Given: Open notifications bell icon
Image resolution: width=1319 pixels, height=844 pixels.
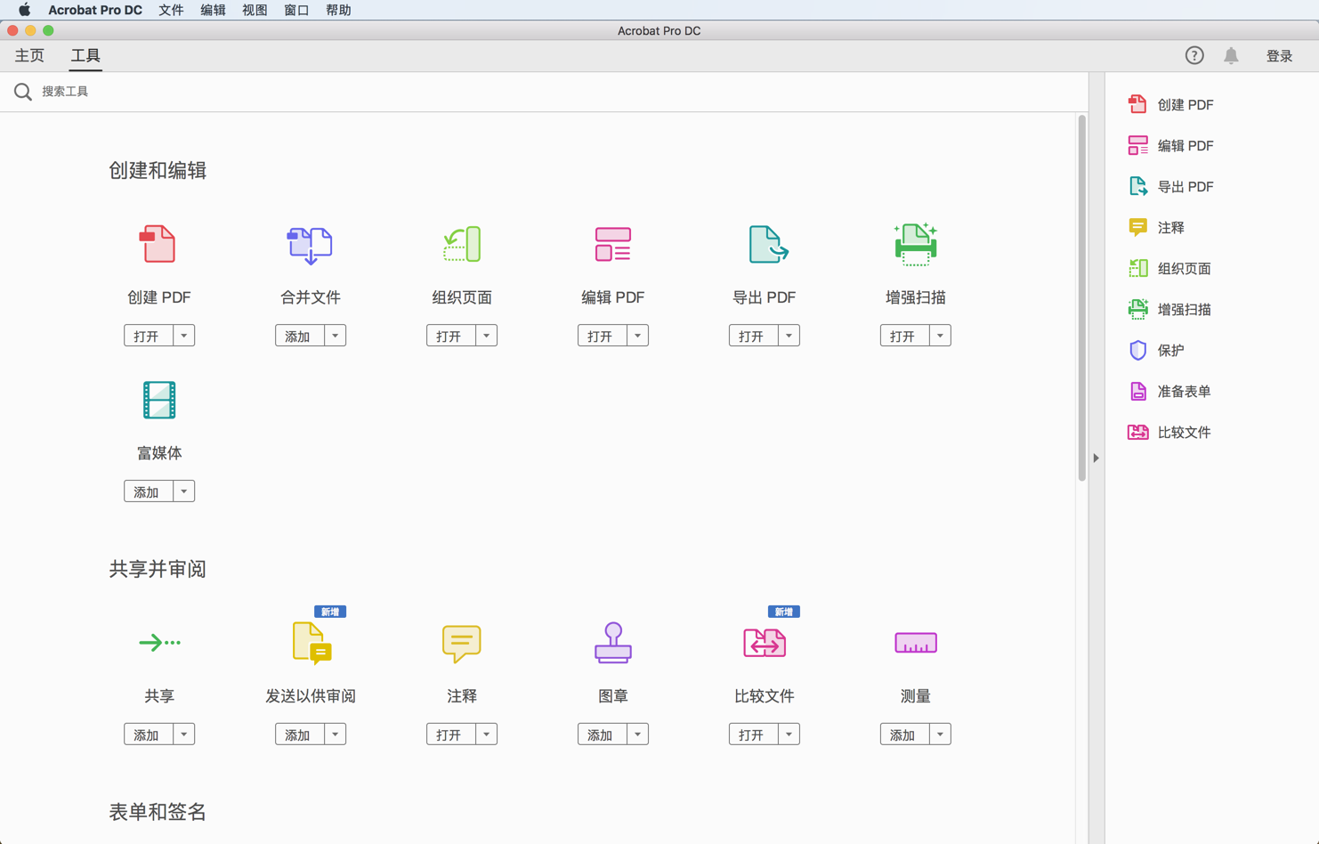Looking at the screenshot, I should click(x=1231, y=55).
